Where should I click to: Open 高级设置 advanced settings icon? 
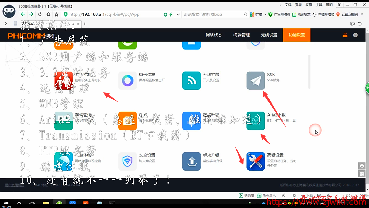tap(256, 161)
